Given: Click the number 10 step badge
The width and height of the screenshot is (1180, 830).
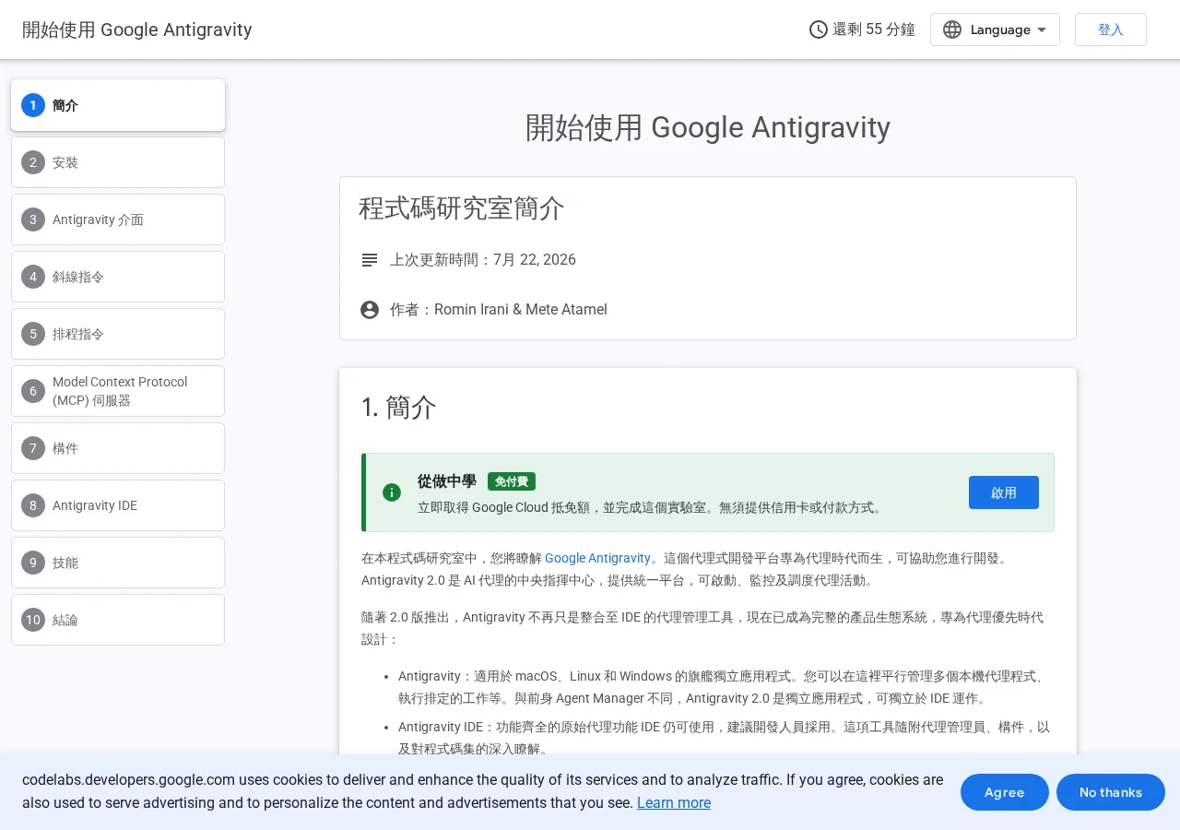Looking at the screenshot, I should click(33, 620).
